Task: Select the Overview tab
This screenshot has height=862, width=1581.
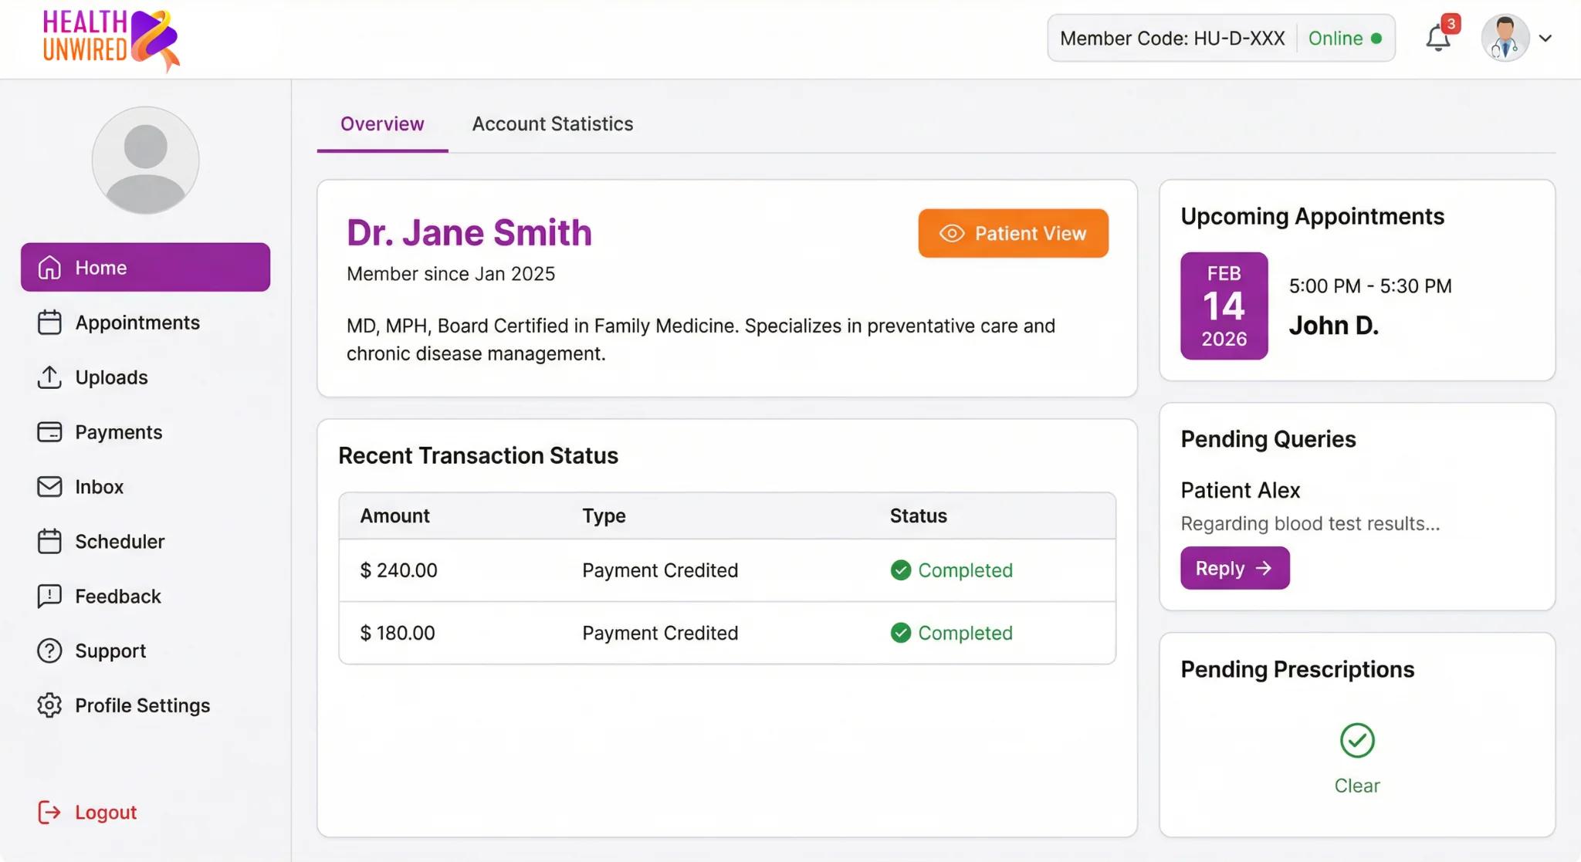Action: [x=381, y=123]
